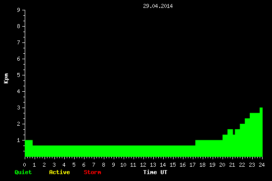Click the 3 value on Kp axis
The height and width of the screenshot is (181, 272).
pos(19,108)
